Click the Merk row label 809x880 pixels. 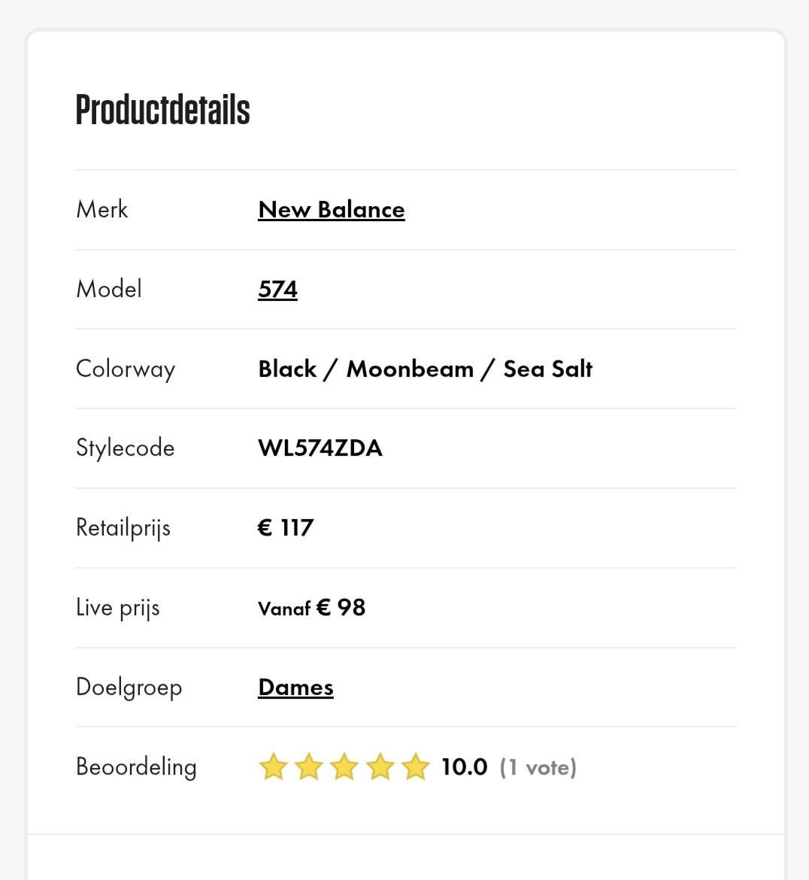coord(102,209)
